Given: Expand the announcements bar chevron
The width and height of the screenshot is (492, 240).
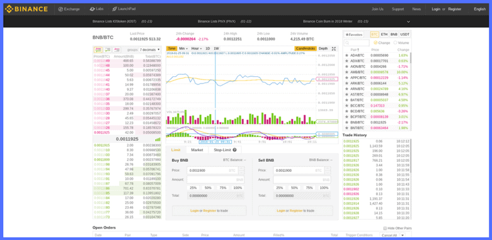Looking at the screenshot, I should (x=408, y=21).
